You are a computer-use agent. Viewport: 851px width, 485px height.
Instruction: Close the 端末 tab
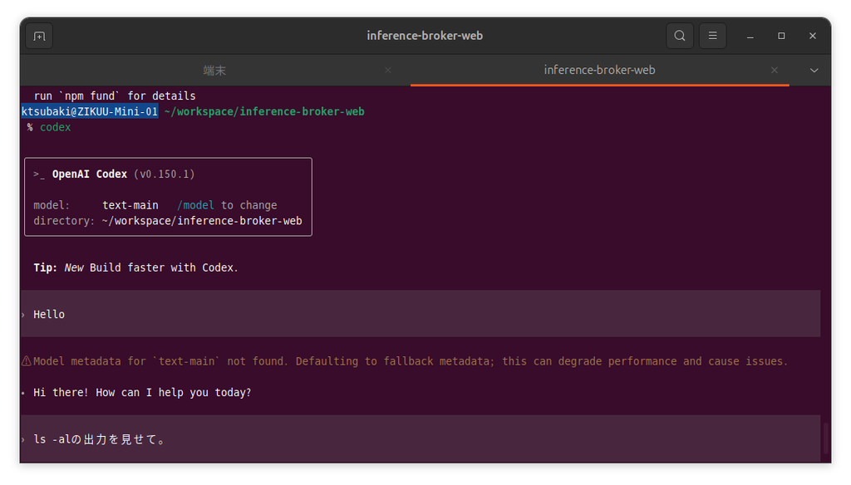click(388, 70)
